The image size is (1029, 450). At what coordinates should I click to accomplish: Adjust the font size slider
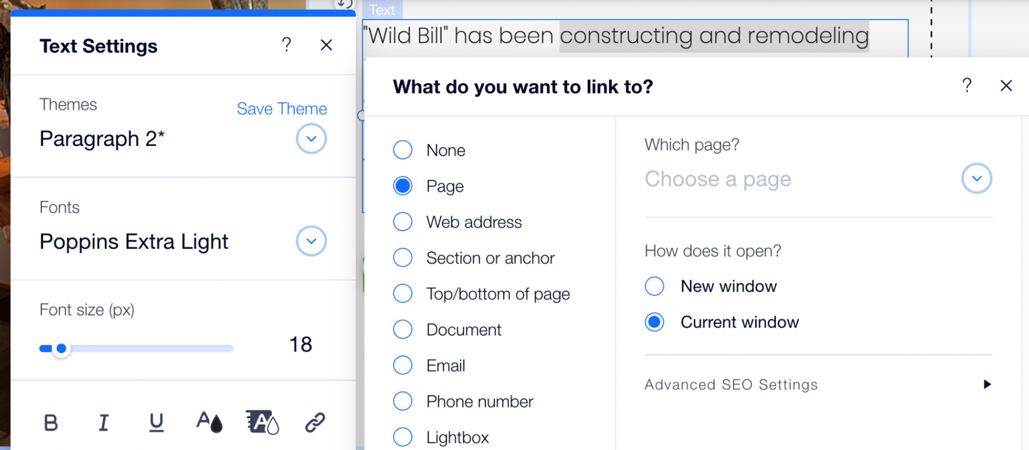tap(62, 348)
